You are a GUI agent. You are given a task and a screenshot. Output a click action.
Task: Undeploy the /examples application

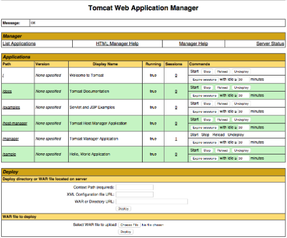click(x=241, y=104)
